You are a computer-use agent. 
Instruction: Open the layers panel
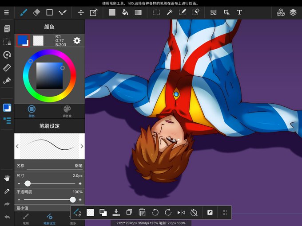[x=293, y=12]
